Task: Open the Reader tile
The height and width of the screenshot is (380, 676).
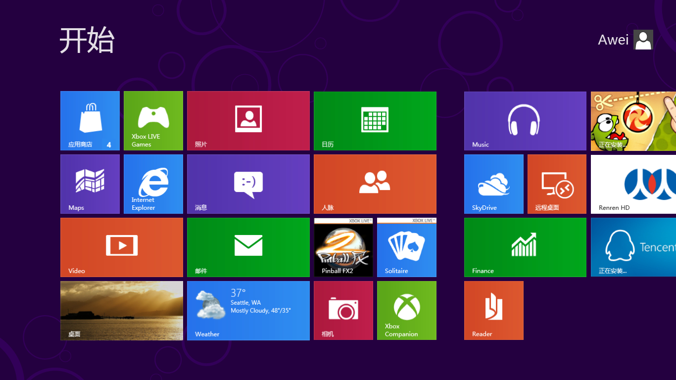Action: tap(494, 311)
